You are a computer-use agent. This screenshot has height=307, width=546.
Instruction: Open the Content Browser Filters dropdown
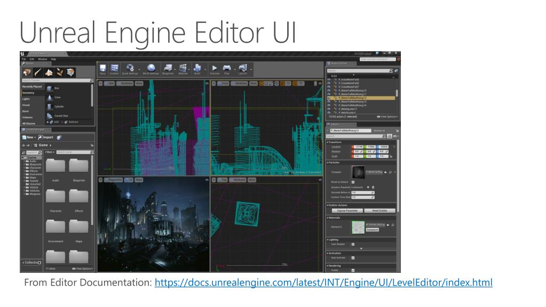(50, 152)
